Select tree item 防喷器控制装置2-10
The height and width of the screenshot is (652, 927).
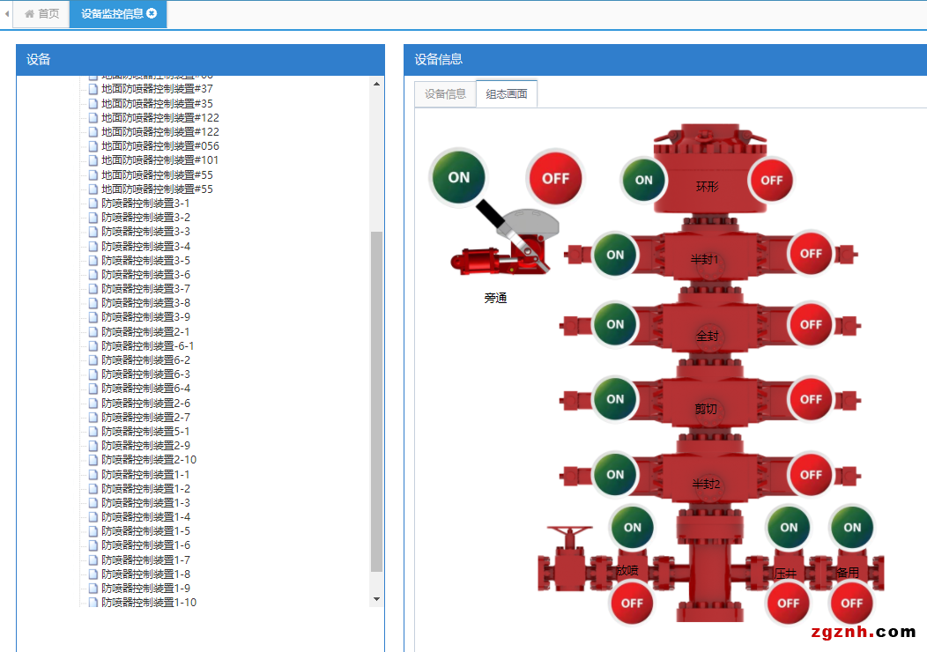click(x=149, y=460)
